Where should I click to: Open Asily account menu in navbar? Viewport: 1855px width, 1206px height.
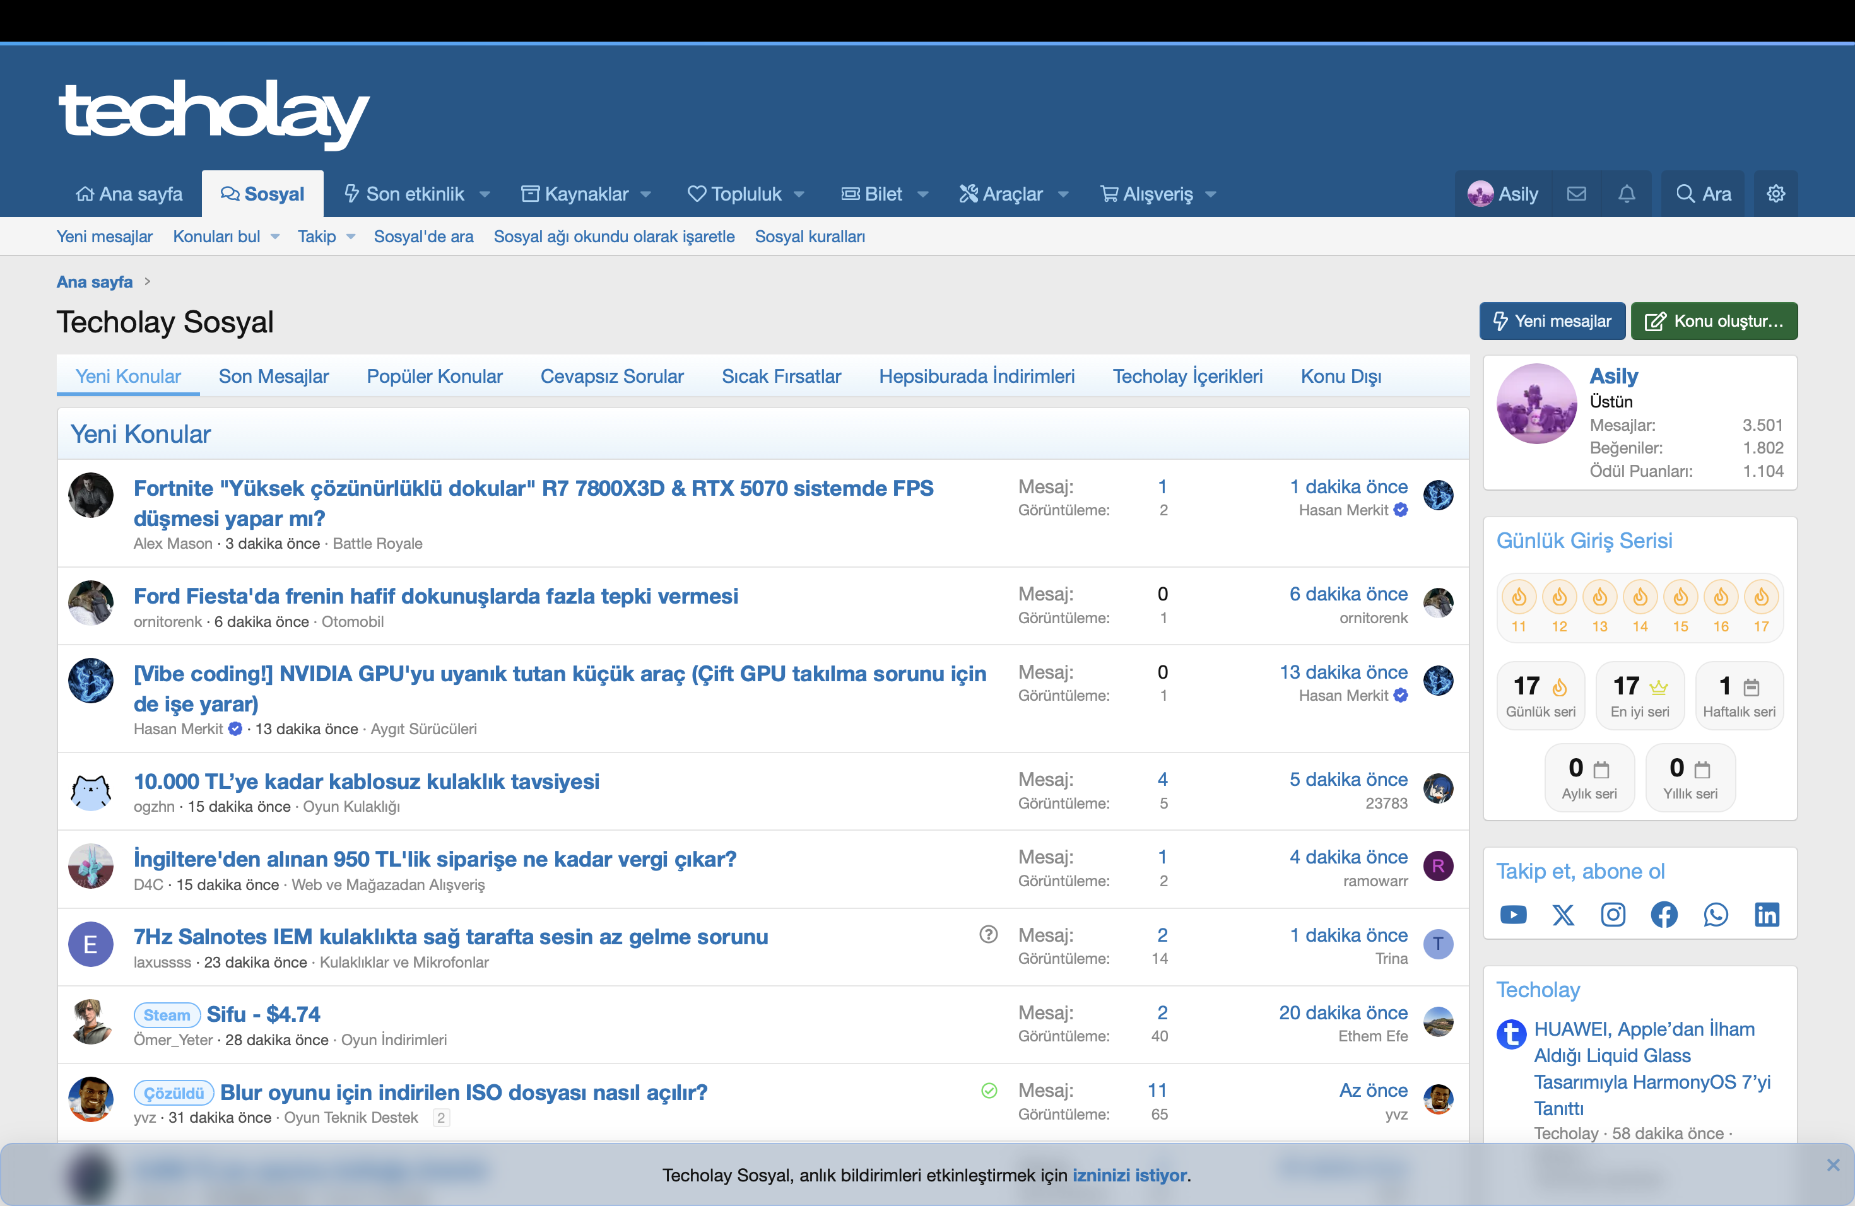coord(1503,194)
